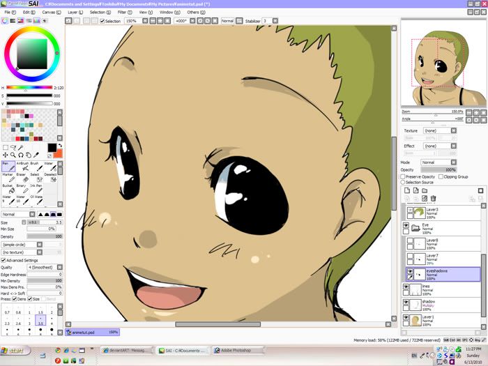488x366 pixels.
Task: Open the 150% zoom dropdown in toolbar
Action: coord(145,21)
